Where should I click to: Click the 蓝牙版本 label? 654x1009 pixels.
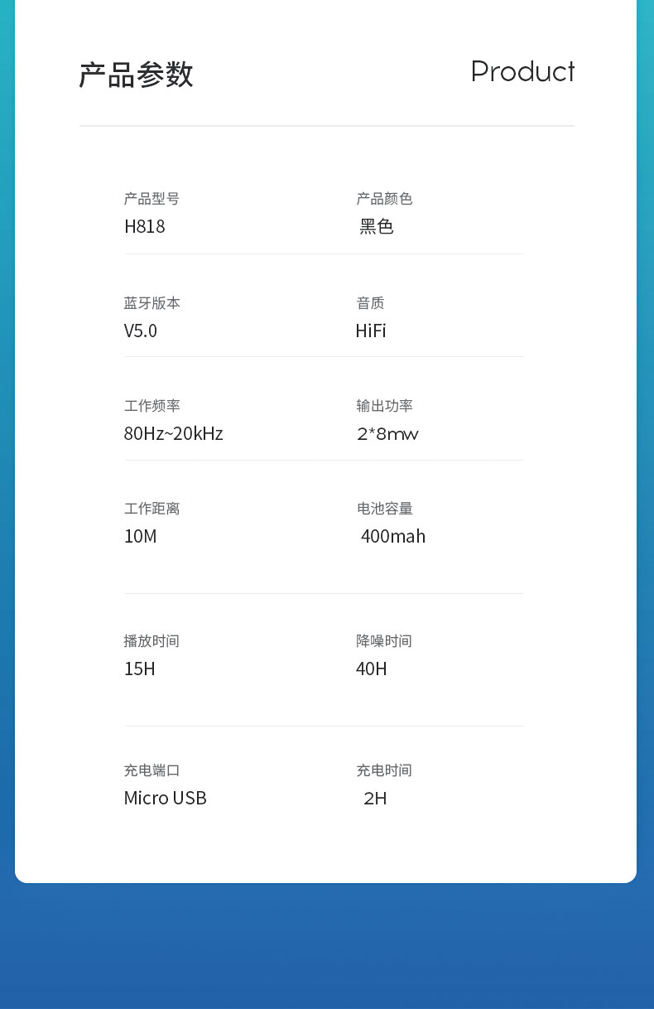pyautogui.click(x=152, y=303)
